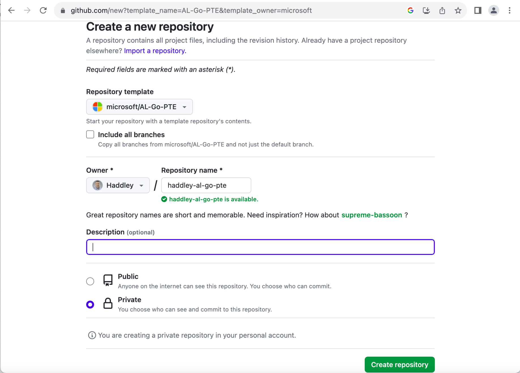
Task: Click the browser address bar URL
Action: [x=191, y=10]
